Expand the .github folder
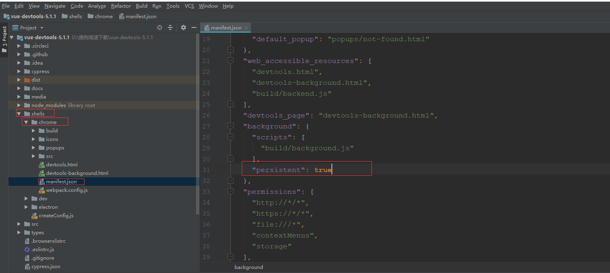The height and width of the screenshot is (273, 610). (19, 54)
